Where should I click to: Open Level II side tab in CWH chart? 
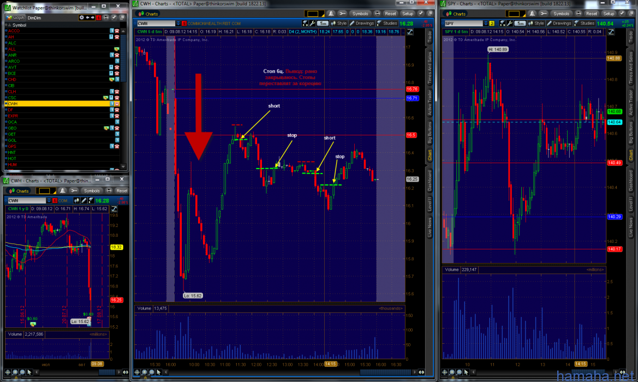(x=430, y=204)
